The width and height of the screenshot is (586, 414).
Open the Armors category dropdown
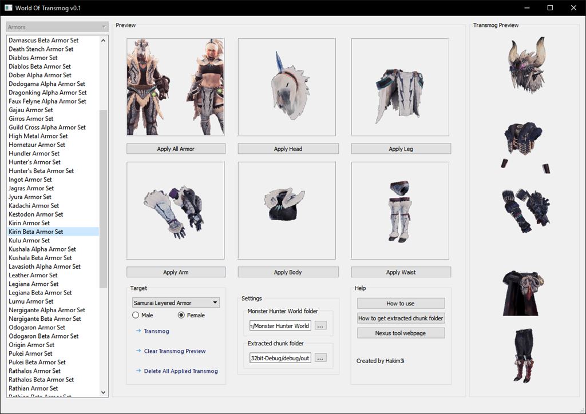tap(57, 27)
